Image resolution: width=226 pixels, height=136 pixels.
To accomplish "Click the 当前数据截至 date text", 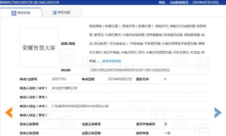I will point(194,2).
